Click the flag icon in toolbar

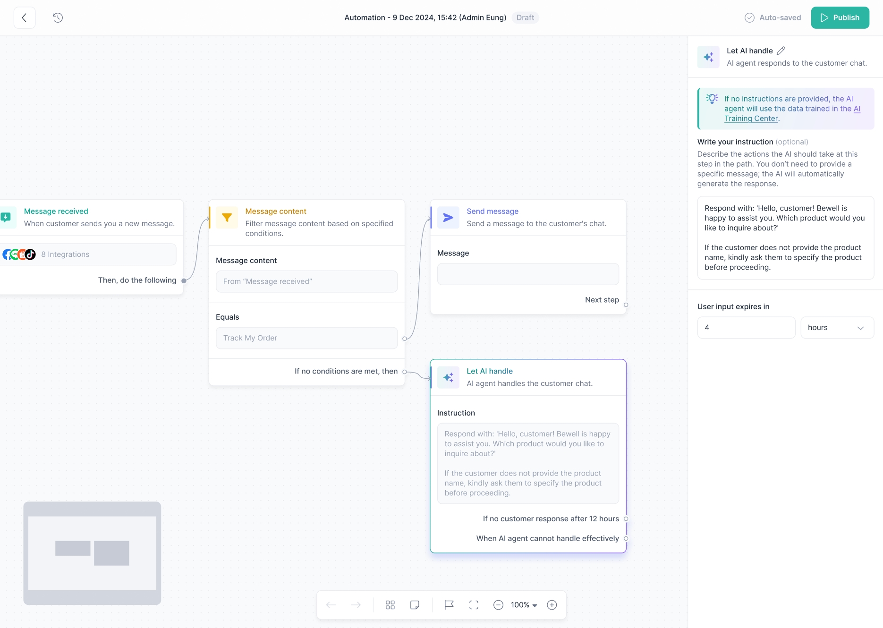tap(449, 605)
